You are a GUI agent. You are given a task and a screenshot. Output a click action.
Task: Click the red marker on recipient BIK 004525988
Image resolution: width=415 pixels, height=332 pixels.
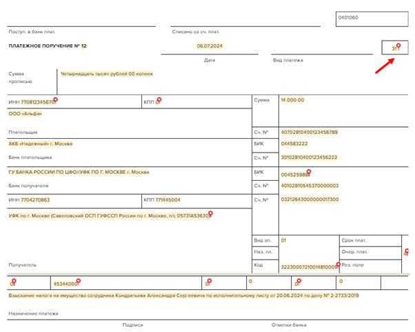pyautogui.click(x=309, y=172)
